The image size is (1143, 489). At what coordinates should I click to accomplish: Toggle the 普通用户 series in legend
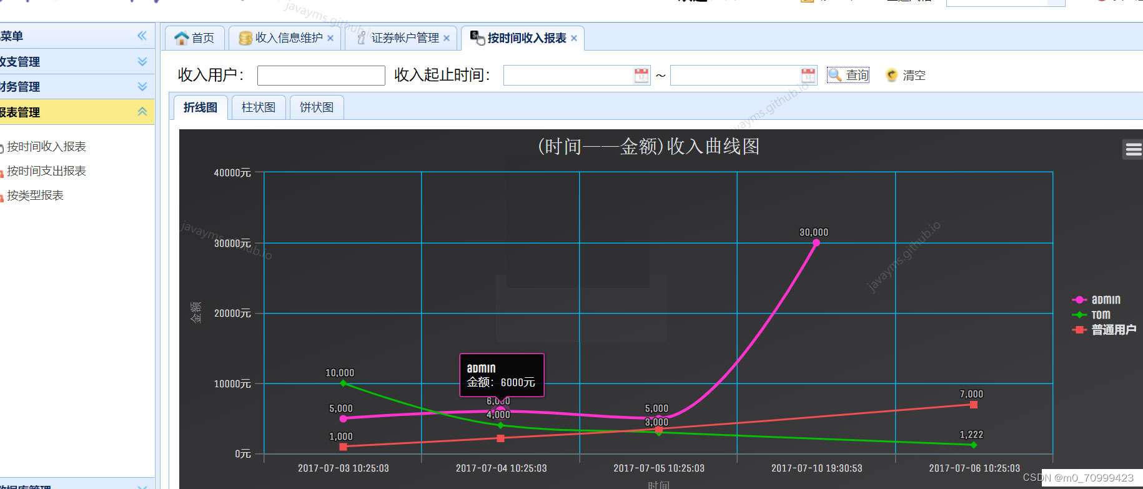point(1104,330)
